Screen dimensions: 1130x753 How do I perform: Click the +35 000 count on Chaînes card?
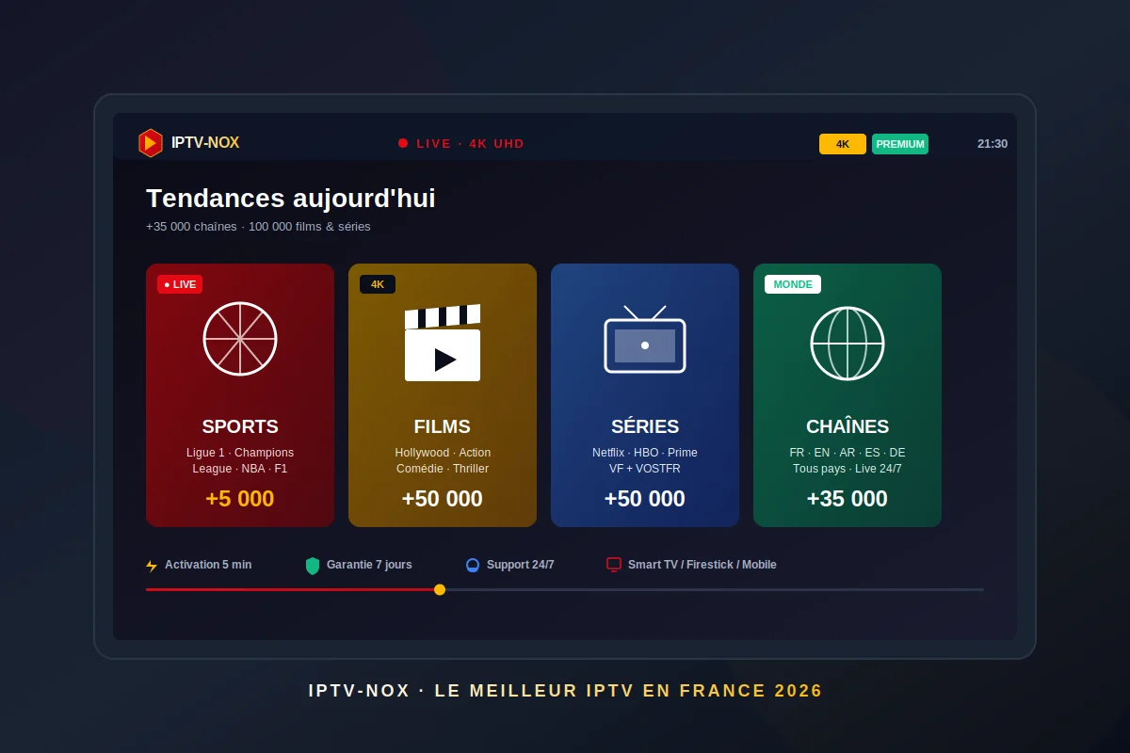coord(847,499)
